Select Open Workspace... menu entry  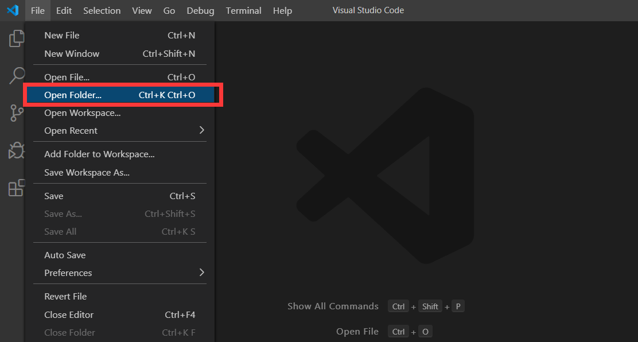coord(119,113)
